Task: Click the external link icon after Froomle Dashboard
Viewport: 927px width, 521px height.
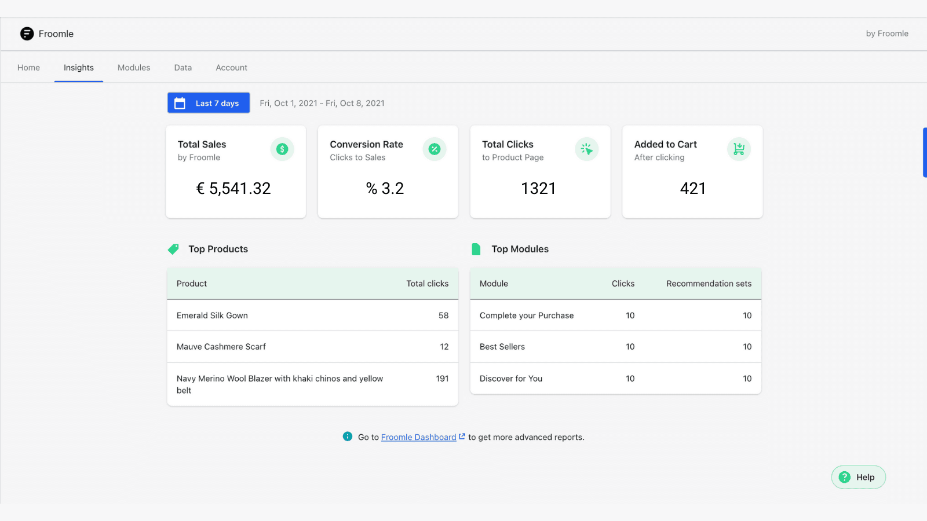Action: pos(462,436)
